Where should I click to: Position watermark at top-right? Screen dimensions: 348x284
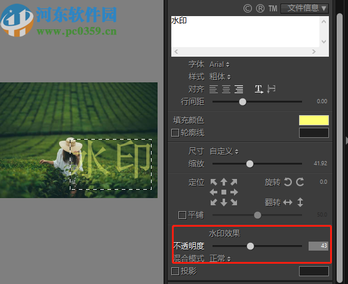pyautogui.click(x=234, y=182)
